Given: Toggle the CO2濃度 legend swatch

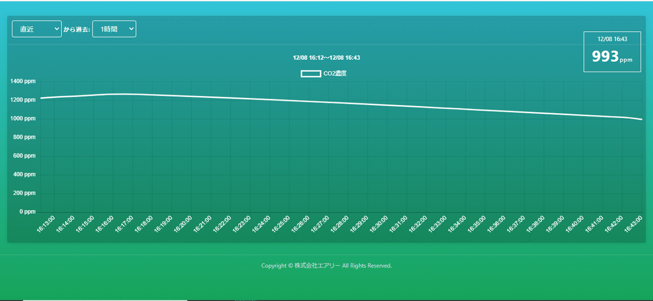Looking at the screenshot, I should pos(311,73).
